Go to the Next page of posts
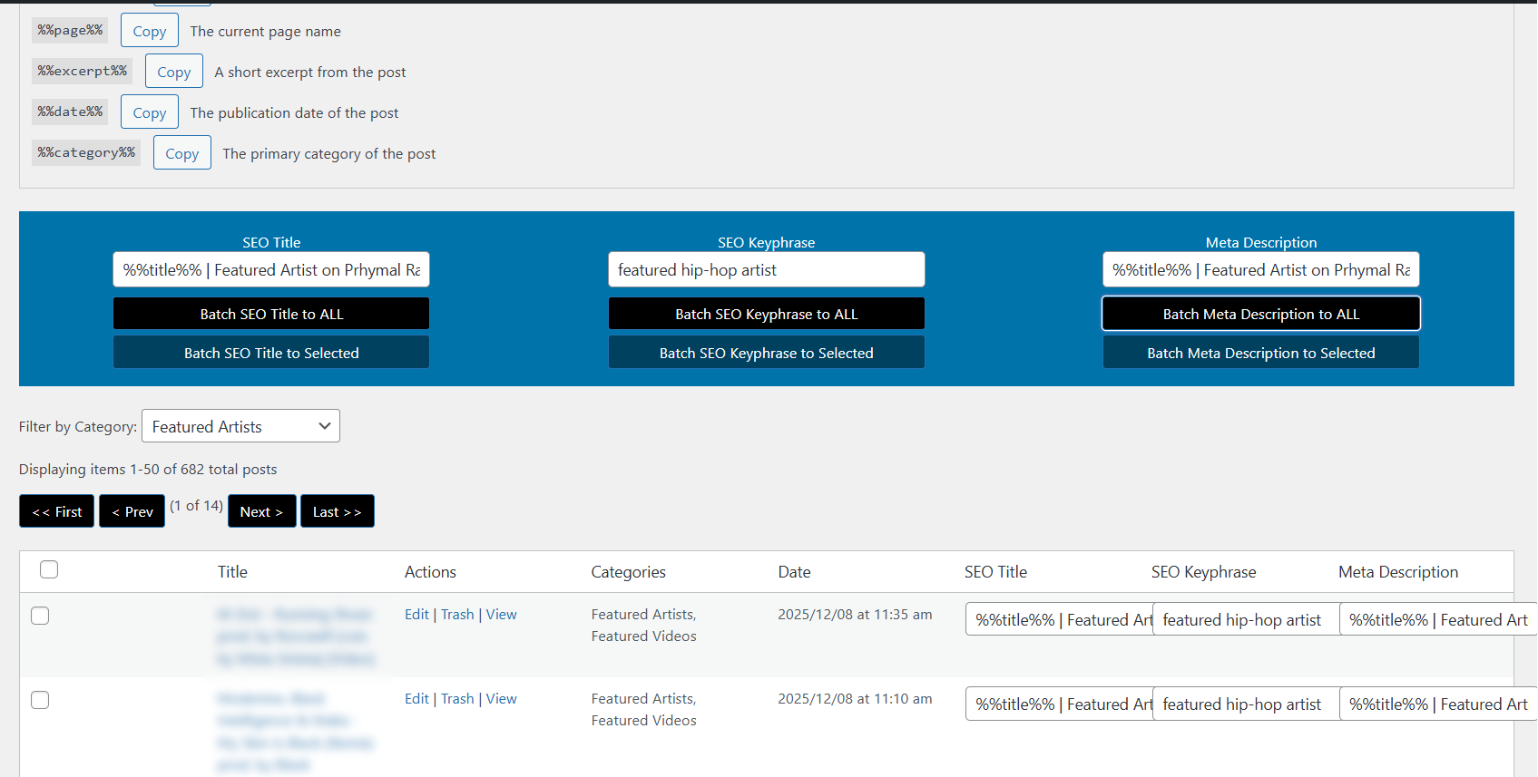The image size is (1538, 777). 261,511
